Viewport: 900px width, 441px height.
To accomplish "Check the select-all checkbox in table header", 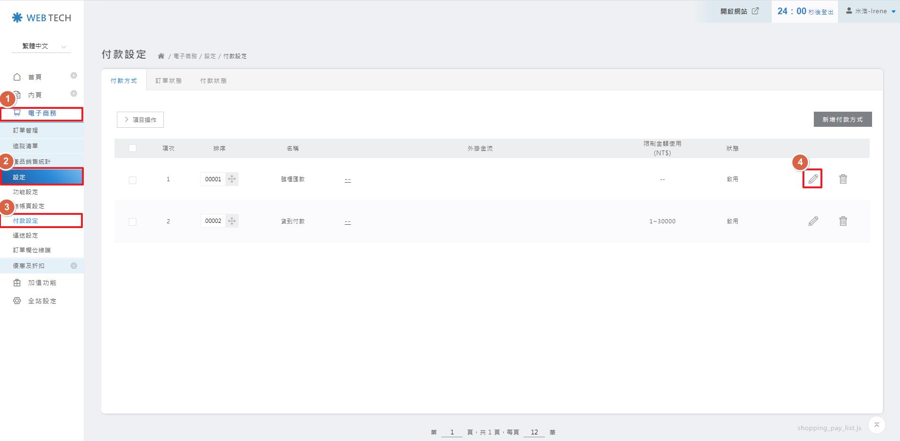I will pyautogui.click(x=133, y=148).
